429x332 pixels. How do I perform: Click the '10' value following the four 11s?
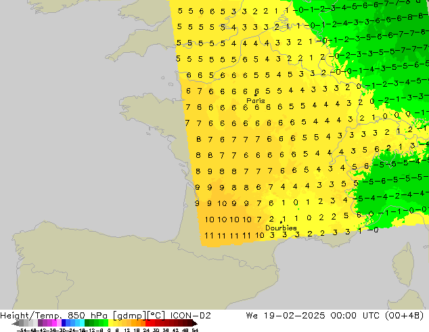pos(259,235)
